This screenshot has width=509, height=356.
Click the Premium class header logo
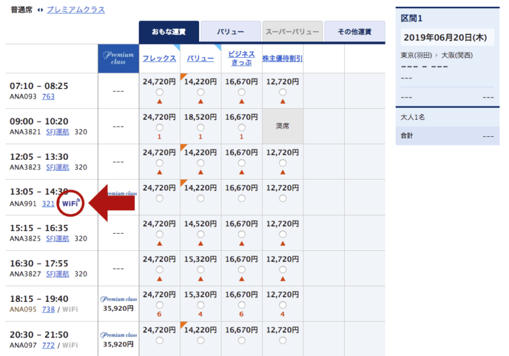(118, 59)
